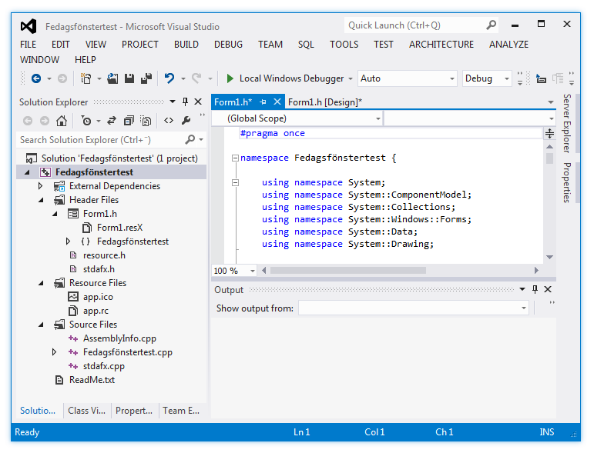Click the Pending Changes Filter icon
594x453 pixels.
[x=86, y=121]
